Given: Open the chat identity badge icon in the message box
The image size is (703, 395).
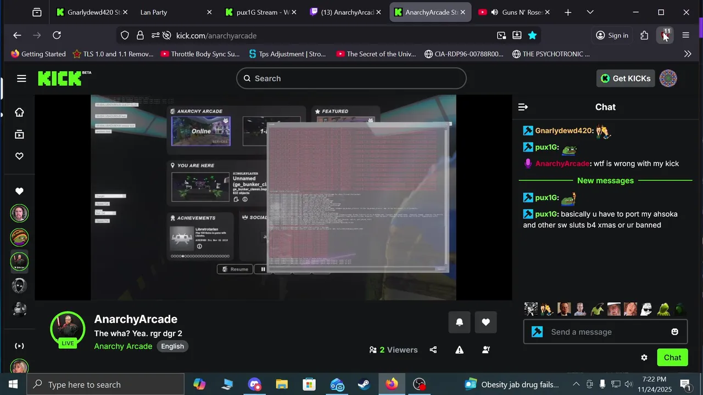Looking at the screenshot, I should point(537,332).
